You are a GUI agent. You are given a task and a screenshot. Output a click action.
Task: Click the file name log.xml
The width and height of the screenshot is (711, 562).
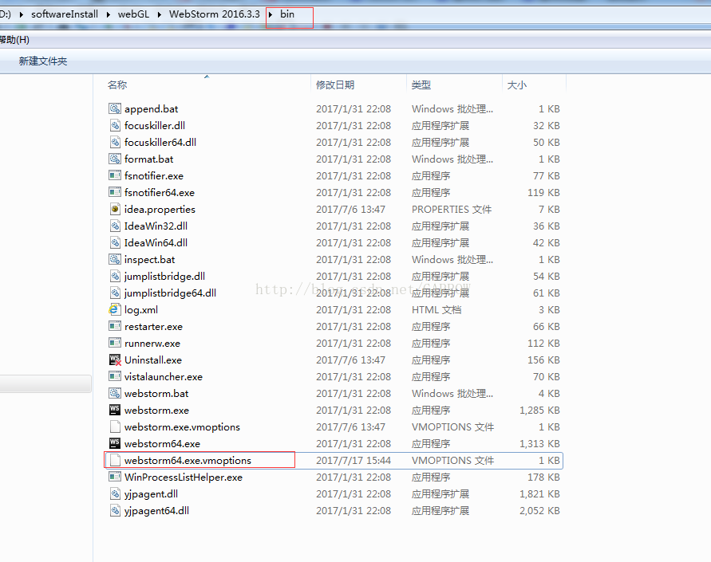point(141,310)
